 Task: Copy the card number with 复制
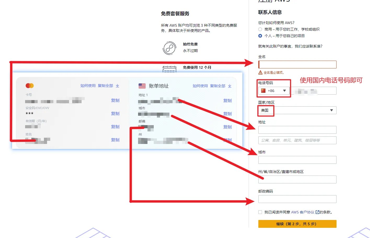coord(115,100)
